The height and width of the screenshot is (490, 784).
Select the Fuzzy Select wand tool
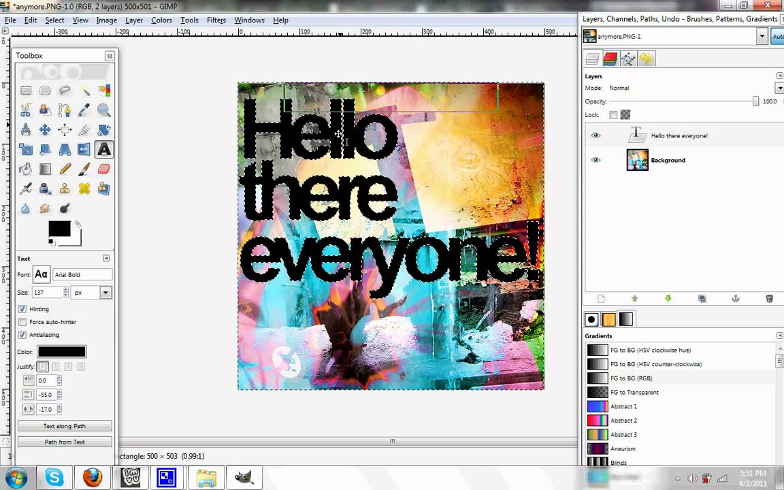(84, 91)
